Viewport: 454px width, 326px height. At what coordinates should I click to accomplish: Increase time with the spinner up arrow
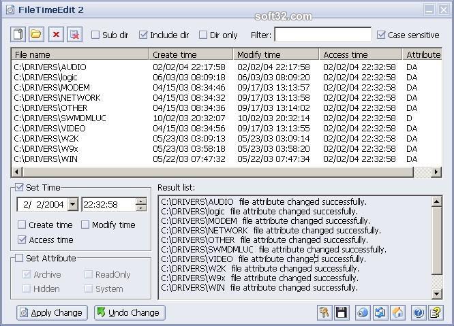[141, 201]
